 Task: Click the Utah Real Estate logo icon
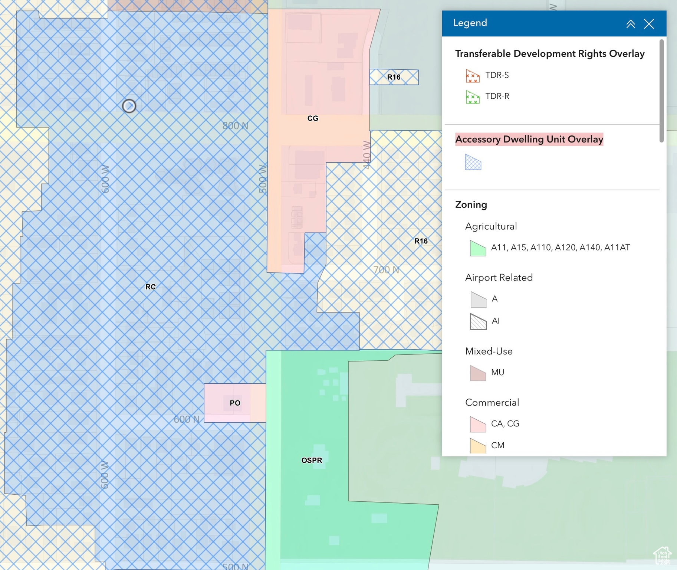click(x=663, y=556)
